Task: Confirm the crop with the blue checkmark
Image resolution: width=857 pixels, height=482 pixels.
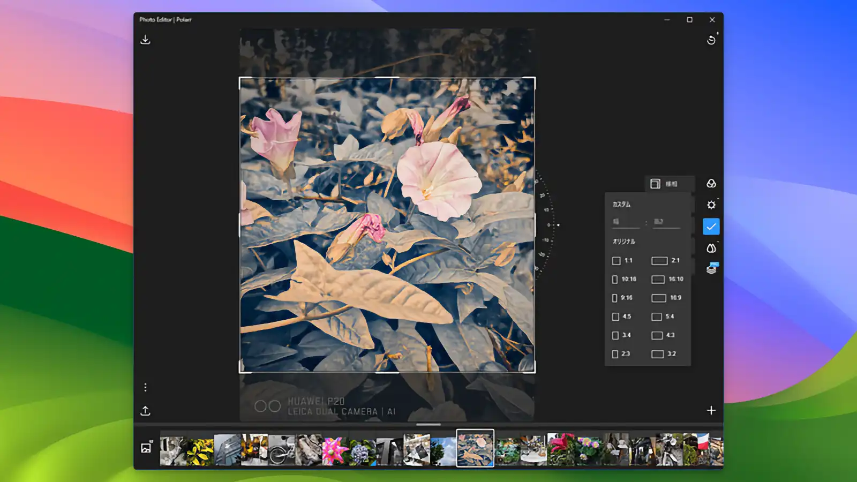Action: click(711, 226)
